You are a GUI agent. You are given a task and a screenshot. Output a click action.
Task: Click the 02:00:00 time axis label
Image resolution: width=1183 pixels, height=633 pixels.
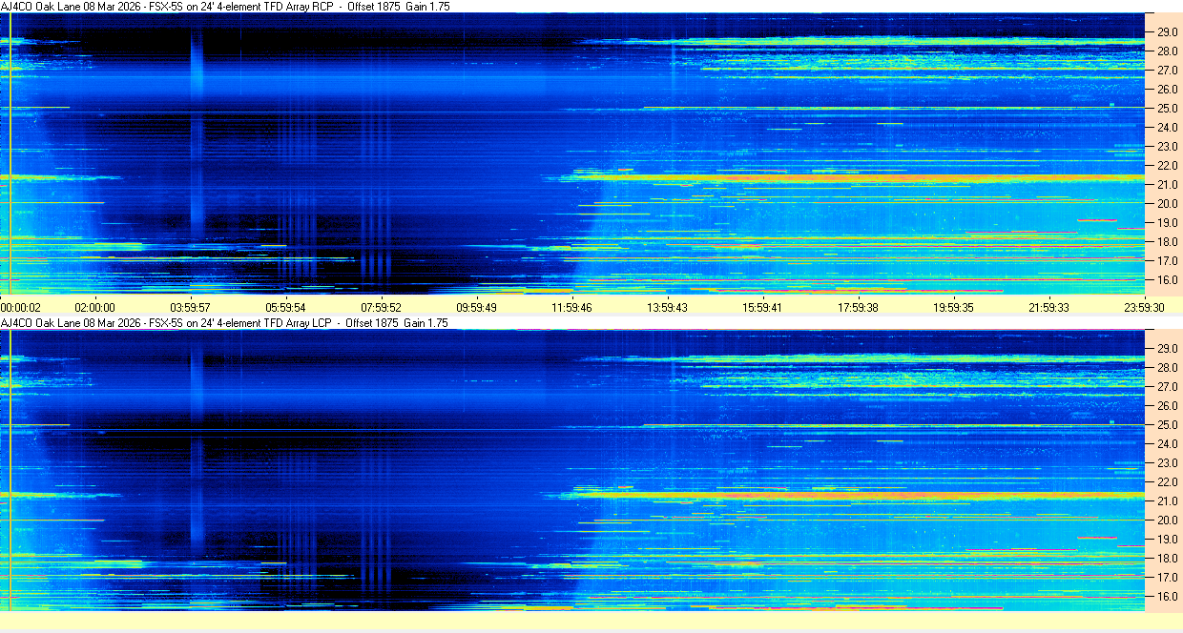click(95, 307)
